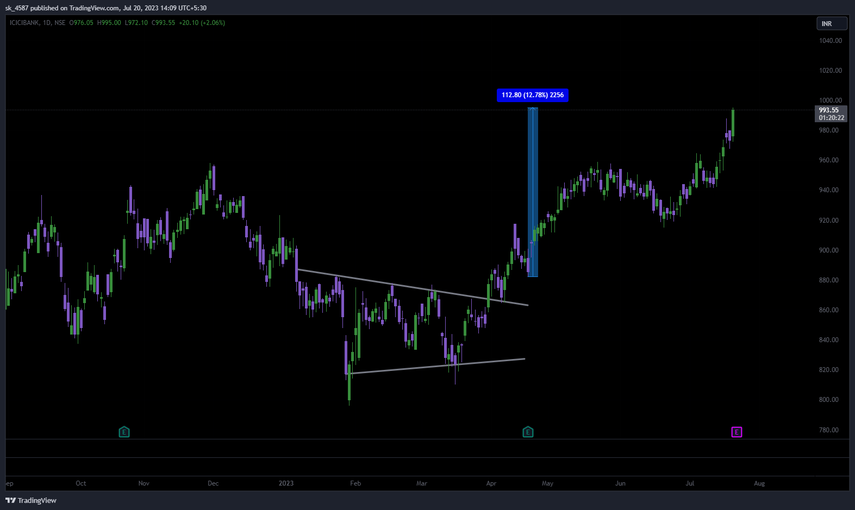Click the 880.00 price axis label
The image size is (855, 510).
[829, 280]
